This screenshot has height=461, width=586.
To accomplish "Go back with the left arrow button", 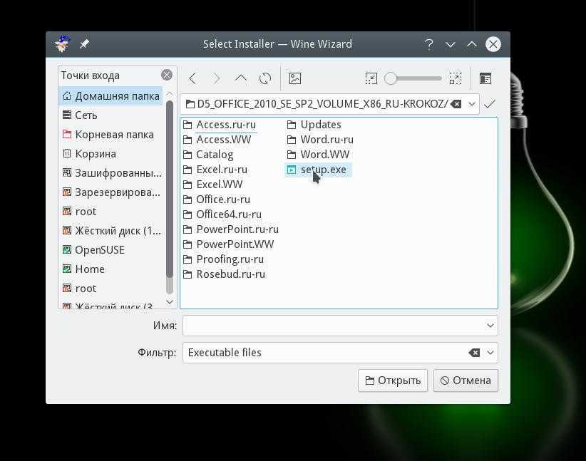I will (192, 78).
